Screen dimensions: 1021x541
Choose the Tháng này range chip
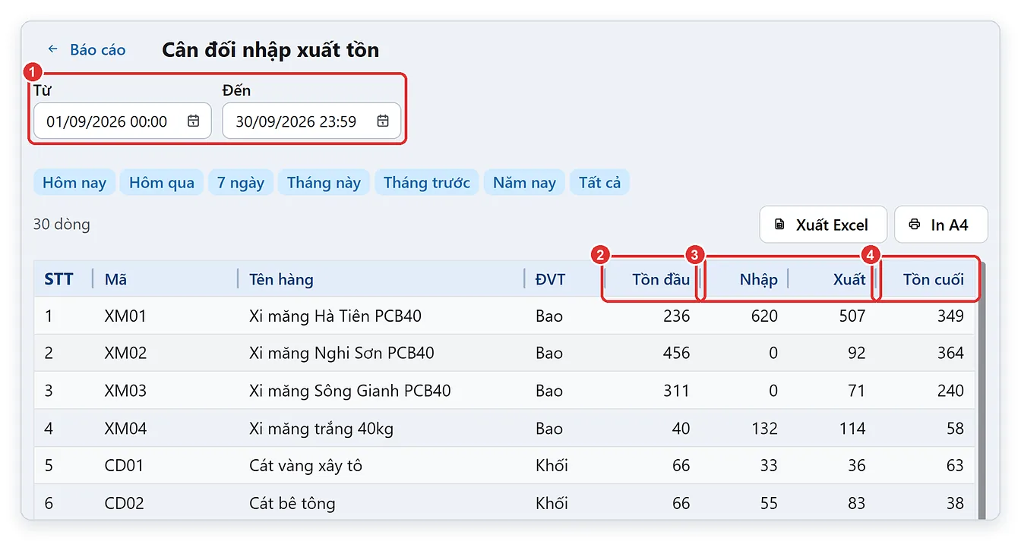(324, 182)
